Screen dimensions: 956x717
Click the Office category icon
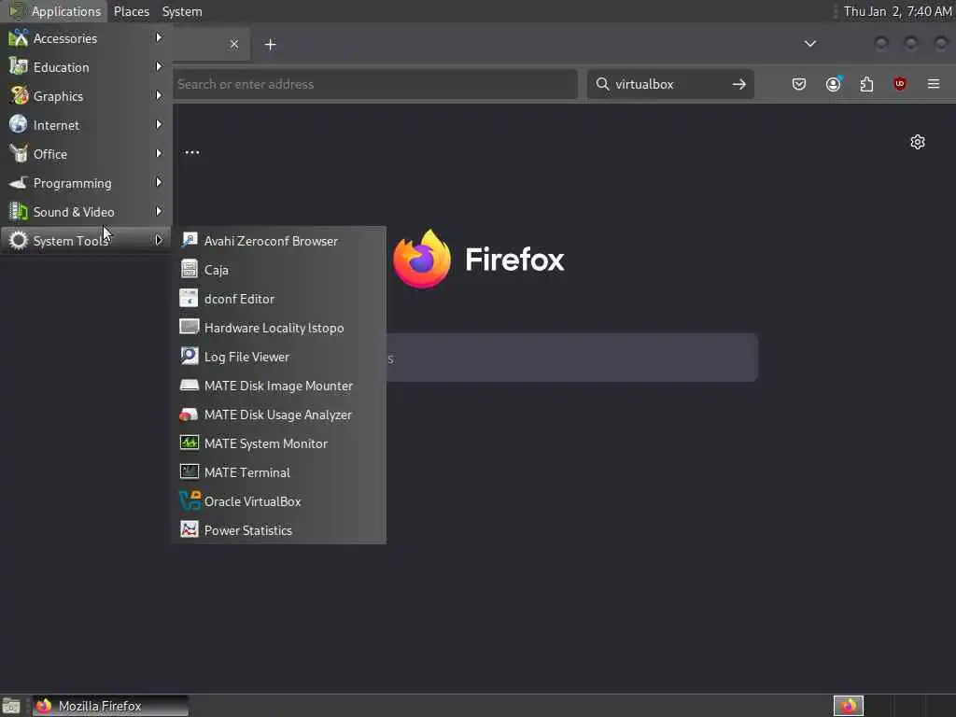(19, 154)
